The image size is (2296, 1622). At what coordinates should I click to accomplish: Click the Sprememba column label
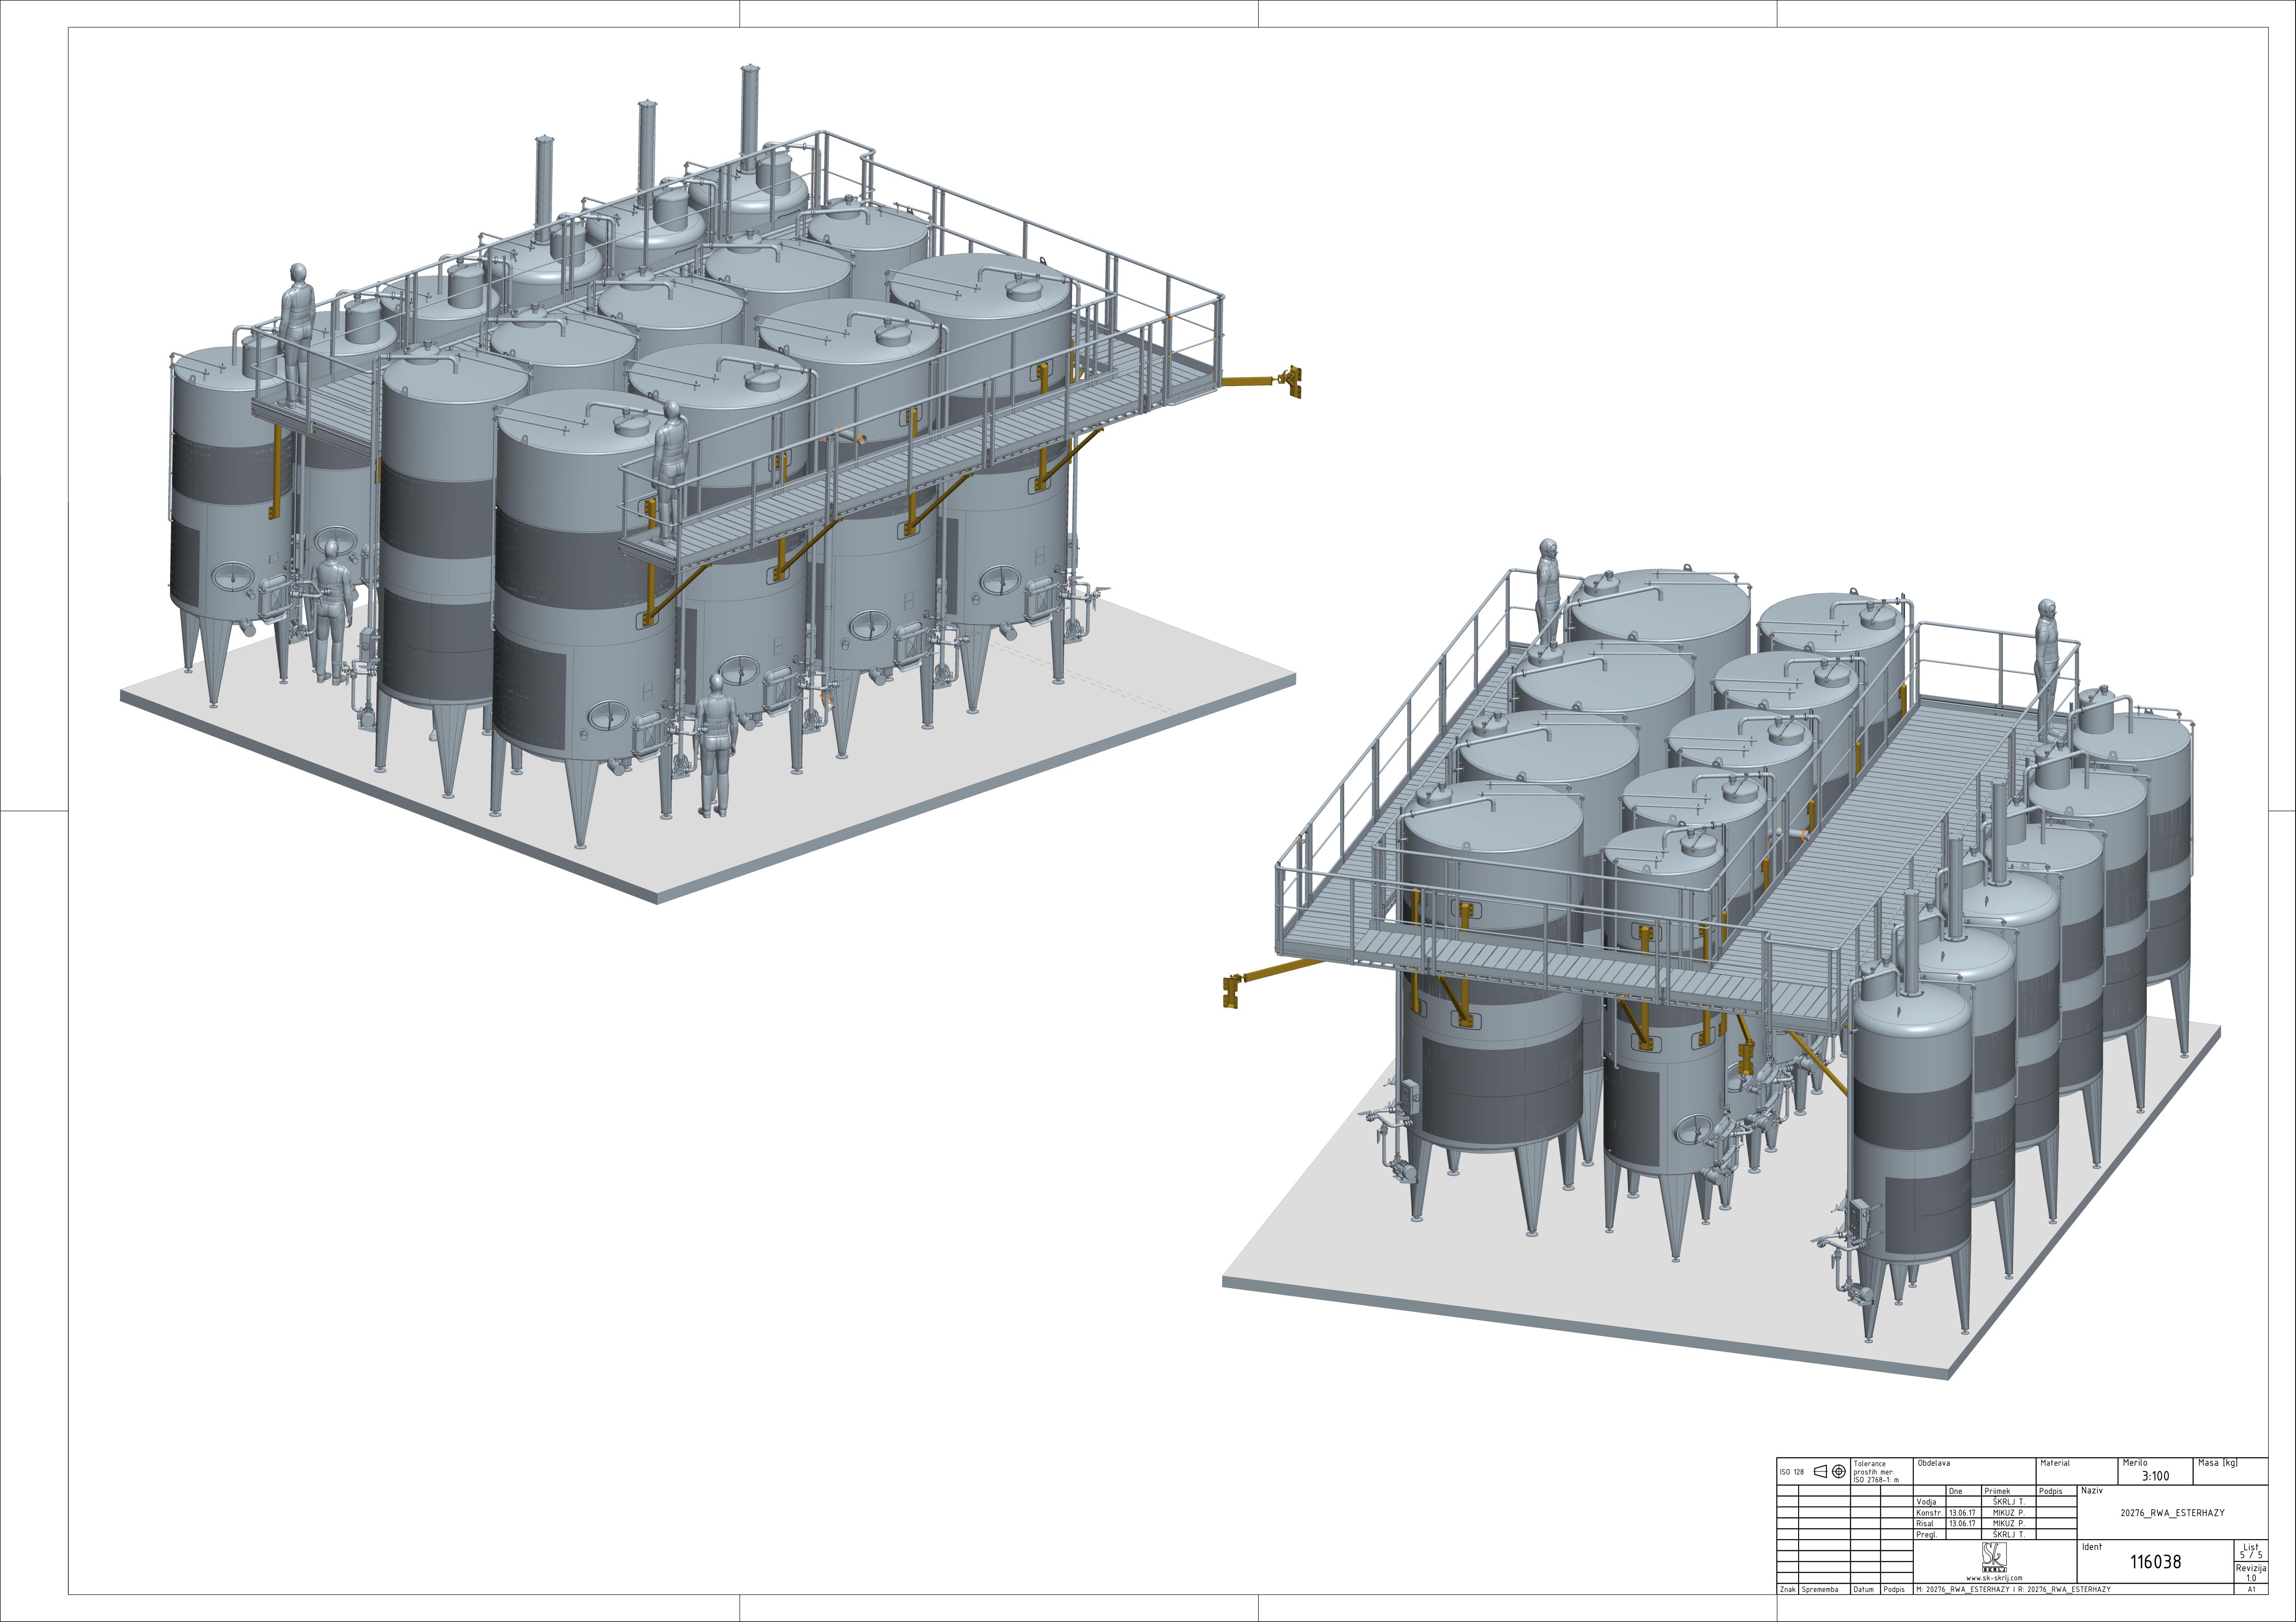tap(1820, 1590)
